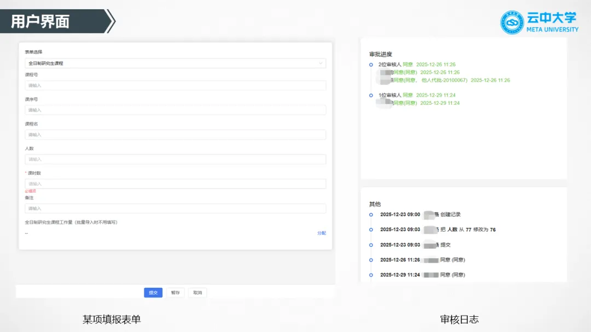The width and height of the screenshot is (591, 332).
Task: Click the 分配 link
Action: coord(322,233)
